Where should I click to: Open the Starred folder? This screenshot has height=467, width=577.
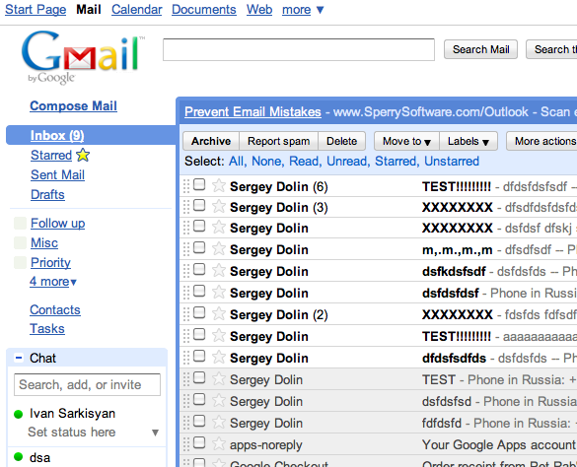click(51, 156)
